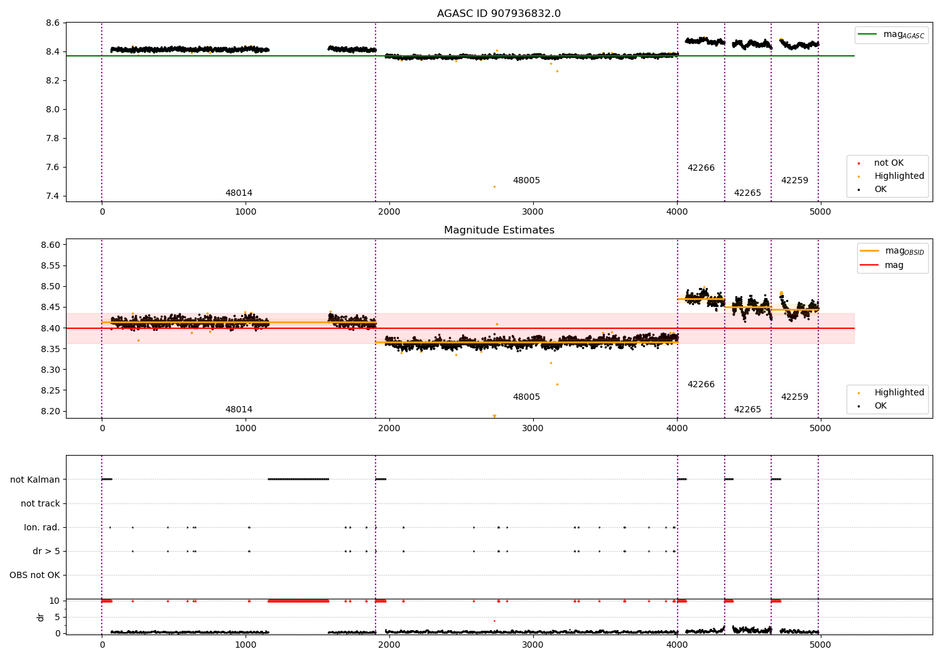Click the orange outlier point near 7.45 magnitude

pos(494,187)
